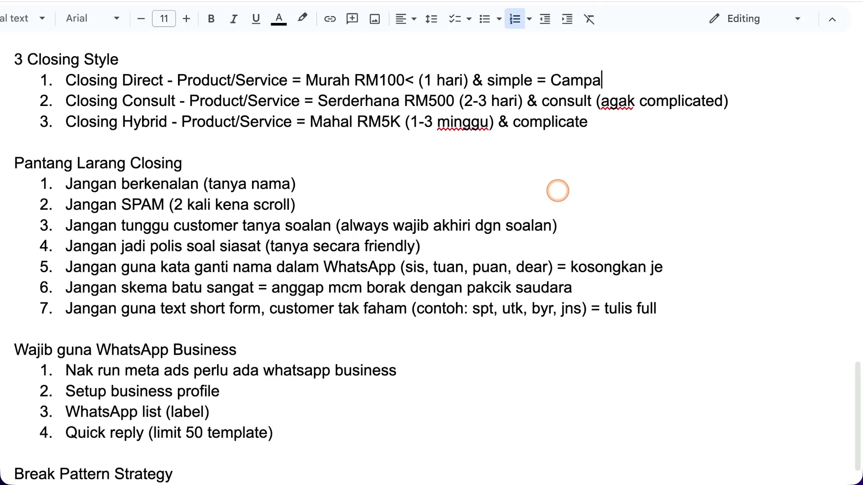Viewport: 863px width, 485px height.
Task: Click the line 'Jangan berkenalan (tanya nama)'
Action: point(180,184)
